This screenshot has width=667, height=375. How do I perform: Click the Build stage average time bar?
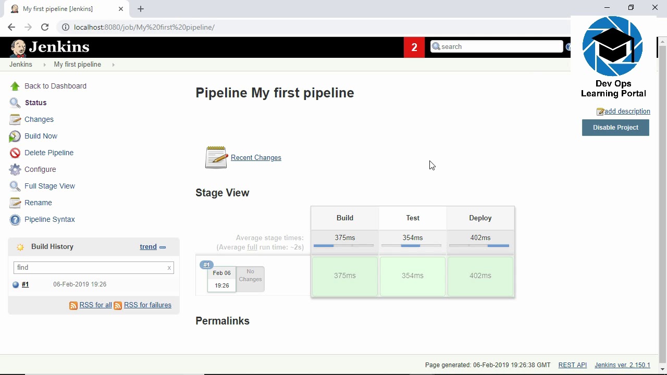pyautogui.click(x=344, y=246)
